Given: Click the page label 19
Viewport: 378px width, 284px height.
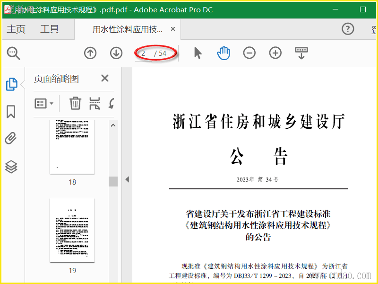Looking at the screenshot, I should point(72,270).
